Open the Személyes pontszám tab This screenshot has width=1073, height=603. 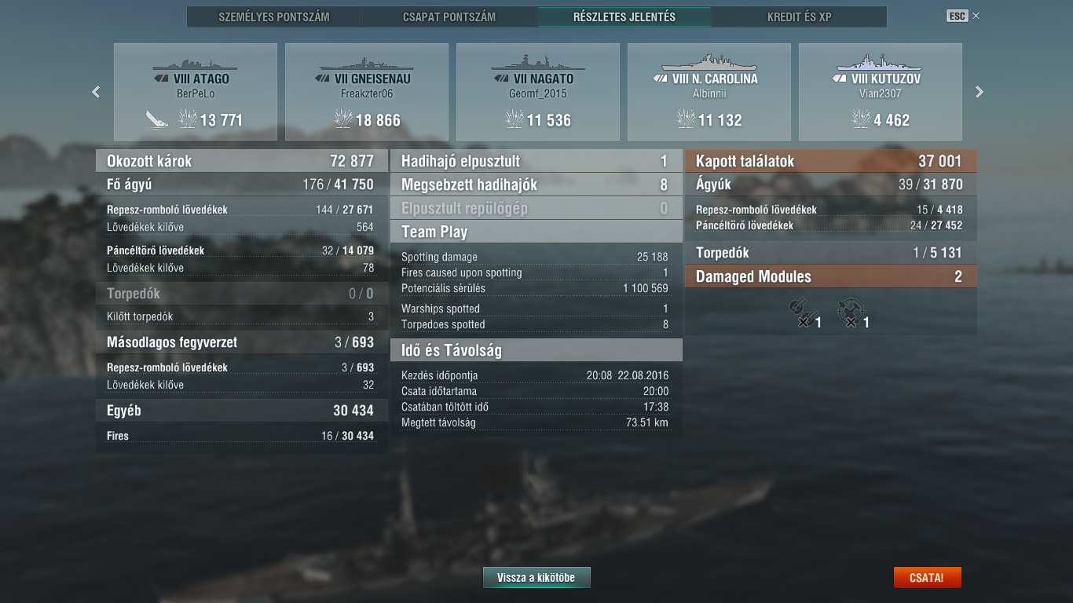[x=274, y=16]
